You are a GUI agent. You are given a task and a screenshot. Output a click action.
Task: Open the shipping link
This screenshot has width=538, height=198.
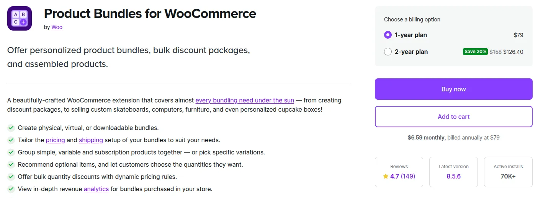(91, 140)
